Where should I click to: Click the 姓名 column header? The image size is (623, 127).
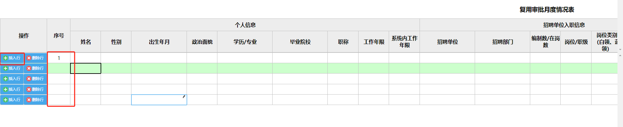click(86, 42)
